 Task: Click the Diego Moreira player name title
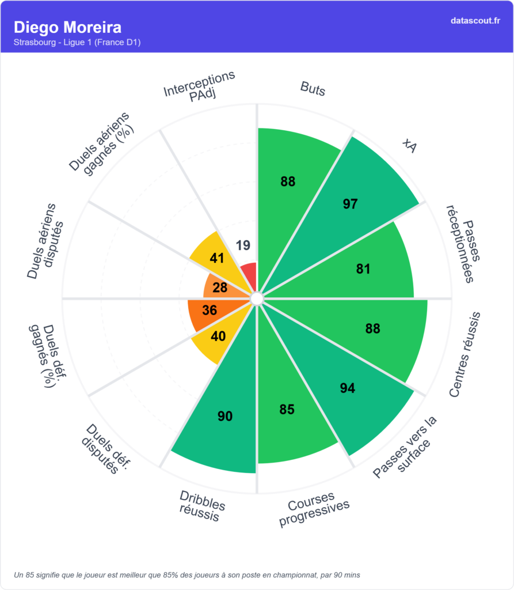point(67,27)
